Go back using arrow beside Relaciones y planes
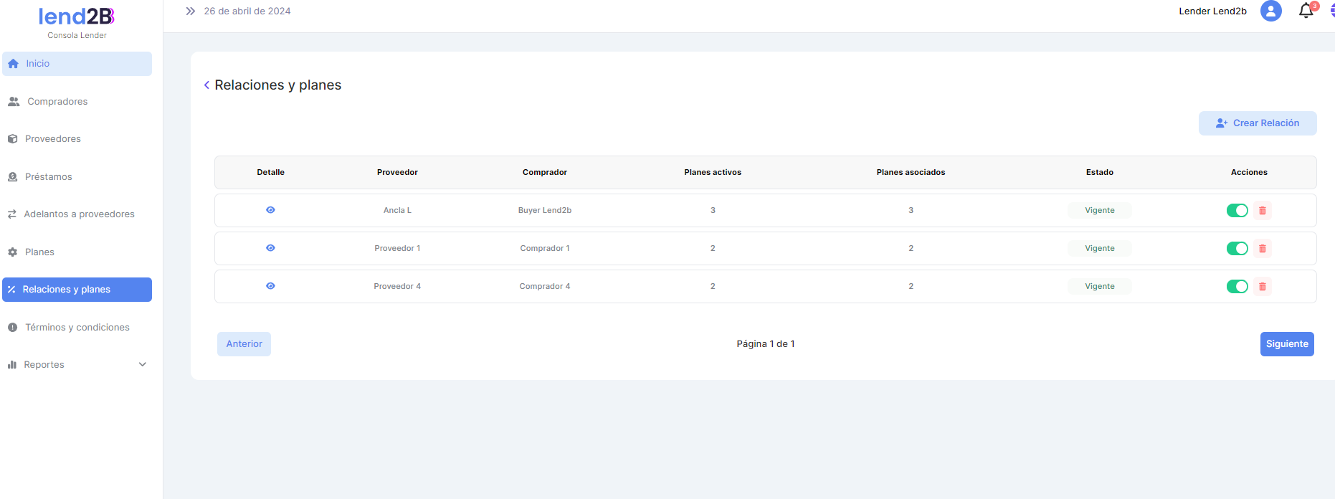This screenshot has height=499, width=1335. tap(206, 85)
